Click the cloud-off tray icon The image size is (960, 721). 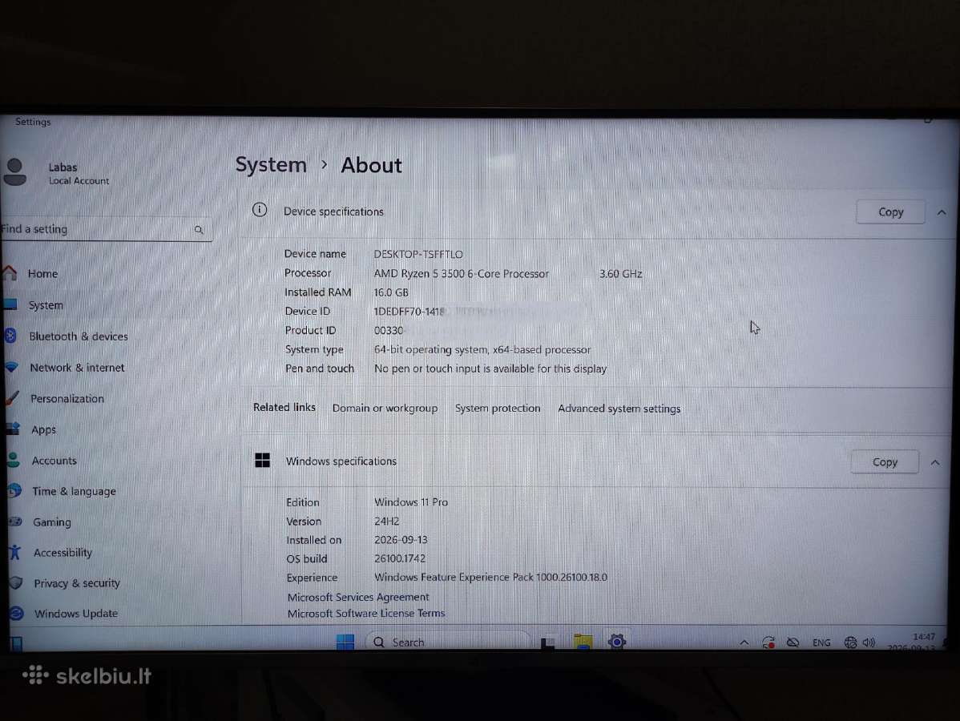(x=793, y=642)
